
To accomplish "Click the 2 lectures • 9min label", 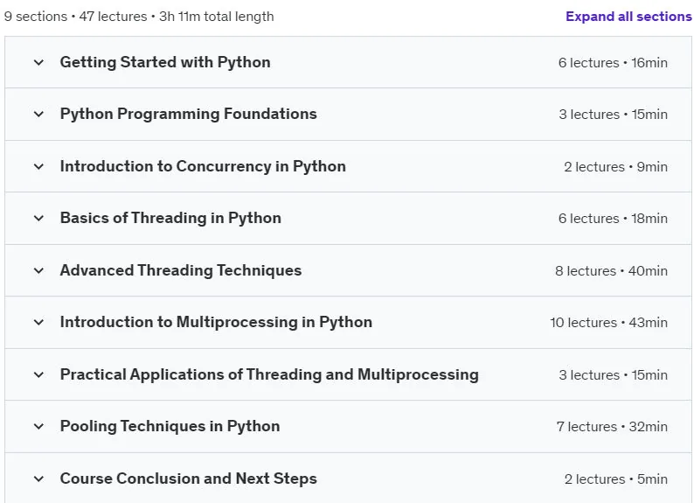I will tap(615, 167).
